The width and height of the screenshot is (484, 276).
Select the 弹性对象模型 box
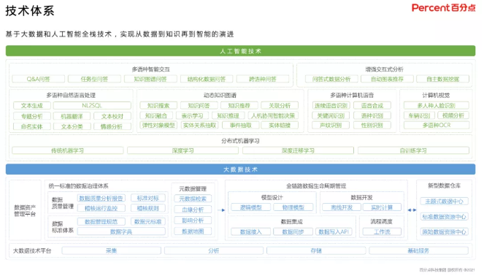tap(158, 125)
